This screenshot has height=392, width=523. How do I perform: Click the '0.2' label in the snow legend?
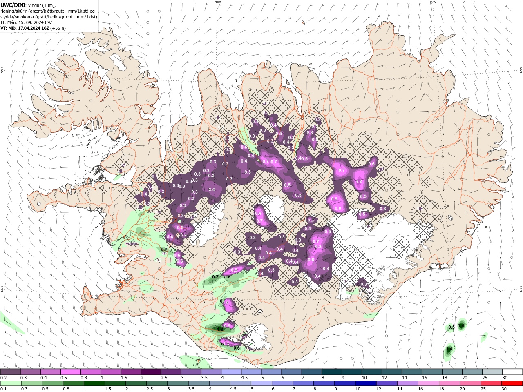[x=4, y=378]
